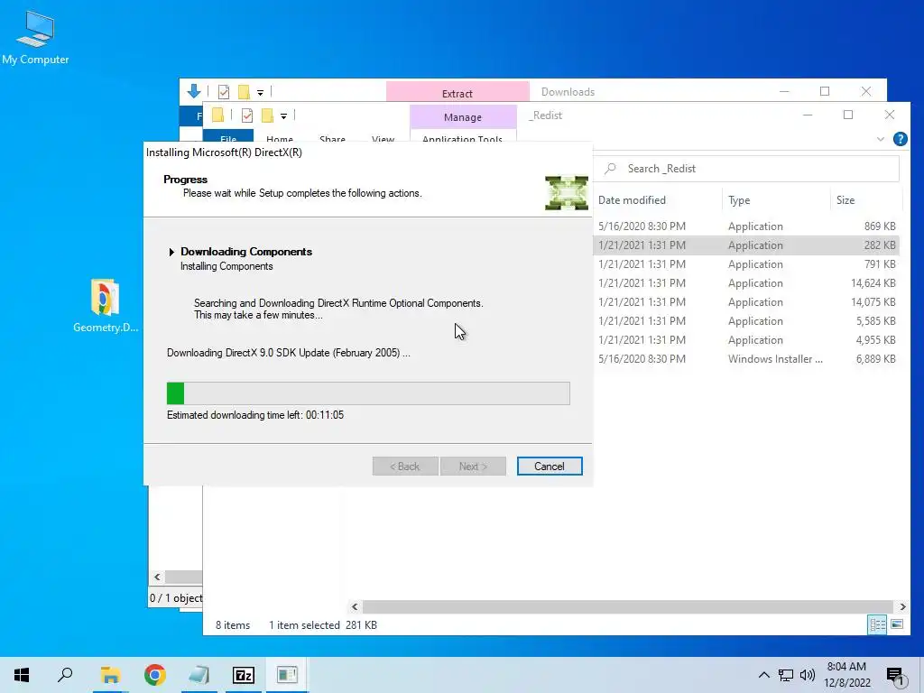Minimize the Downloads window
This screenshot has width=924, height=693.
(x=784, y=91)
